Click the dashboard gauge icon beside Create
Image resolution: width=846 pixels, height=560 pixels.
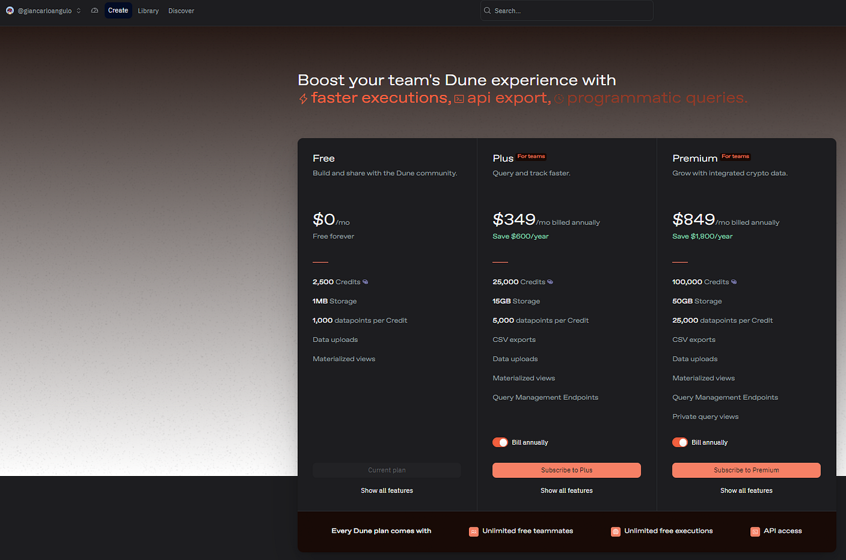pos(95,10)
